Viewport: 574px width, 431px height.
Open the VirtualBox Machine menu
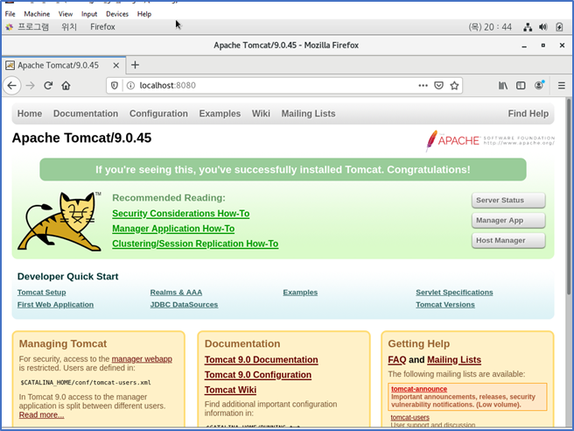tap(37, 14)
